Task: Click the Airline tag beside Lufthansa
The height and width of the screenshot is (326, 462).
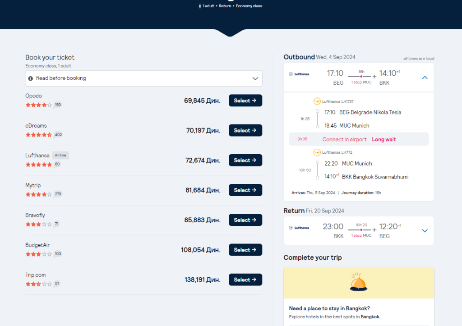Action: 60,155
